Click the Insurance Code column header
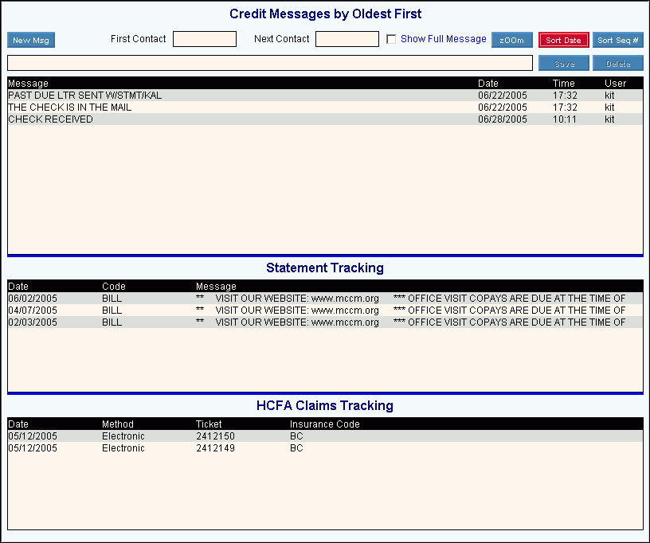 coord(324,424)
